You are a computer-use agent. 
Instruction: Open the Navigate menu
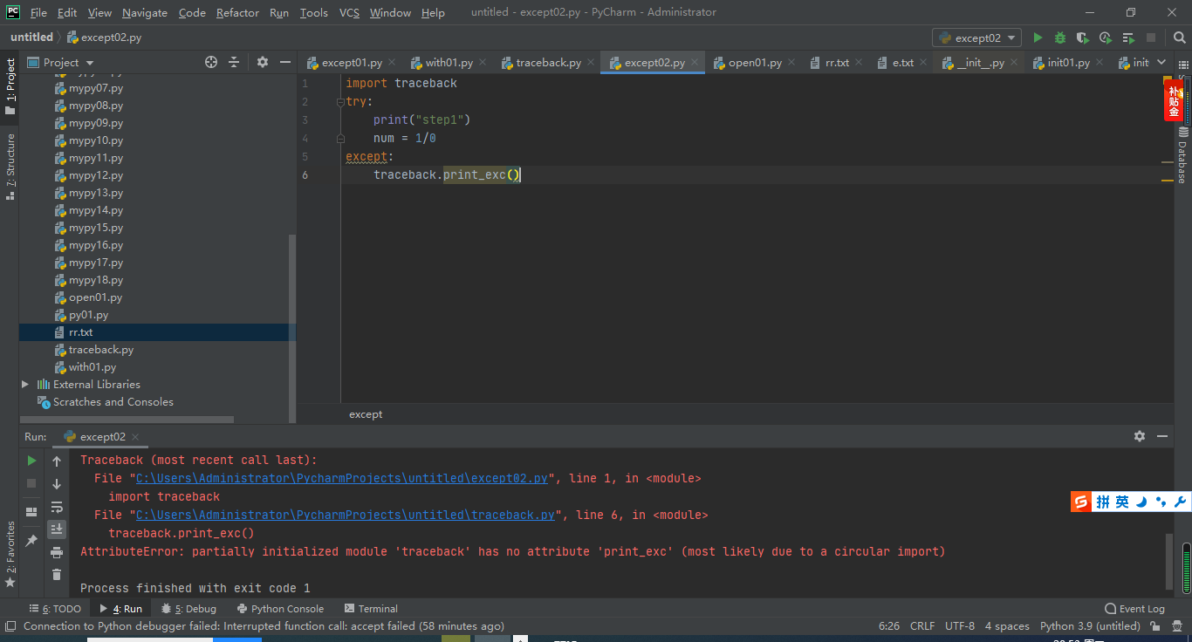pyautogui.click(x=145, y=12)
